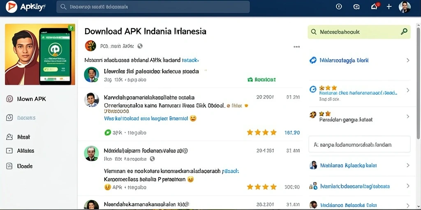Click the camera-like icon in header
Image resolution: width=421 pixels, height=210 pixels.
356,7
